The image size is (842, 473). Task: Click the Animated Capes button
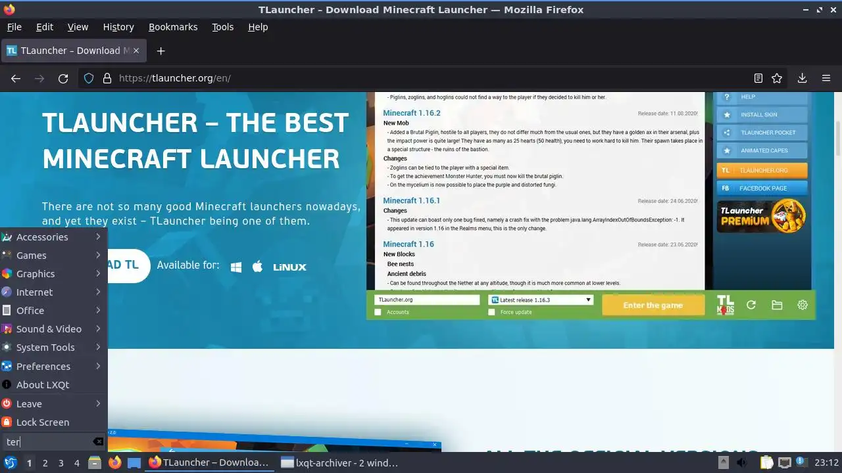point(762,150)
